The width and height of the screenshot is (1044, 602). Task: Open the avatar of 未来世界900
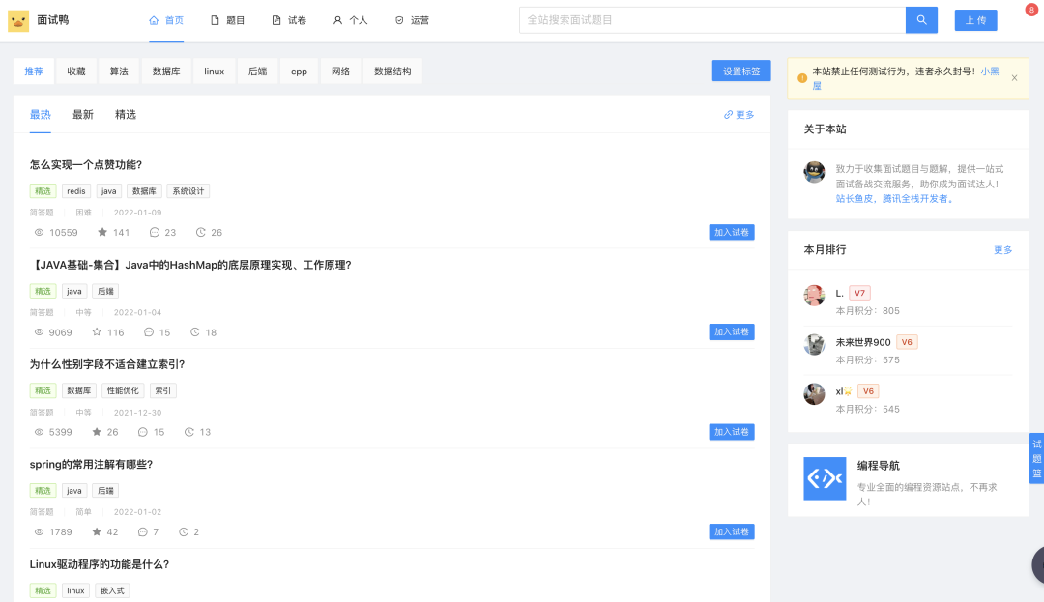click(x=814, y=344)
